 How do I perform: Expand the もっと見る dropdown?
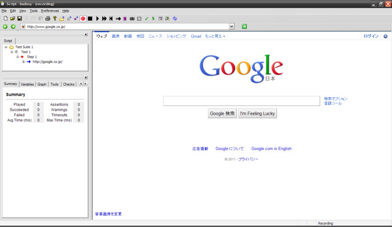click(x=215, y=36)
